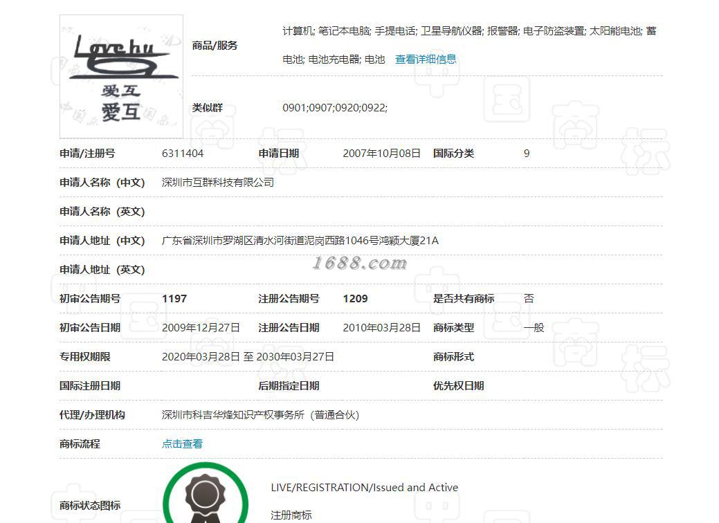This screenshot has height=523, width=719.
Task: Select the registration number 6311404
Action: pos(183,154)
